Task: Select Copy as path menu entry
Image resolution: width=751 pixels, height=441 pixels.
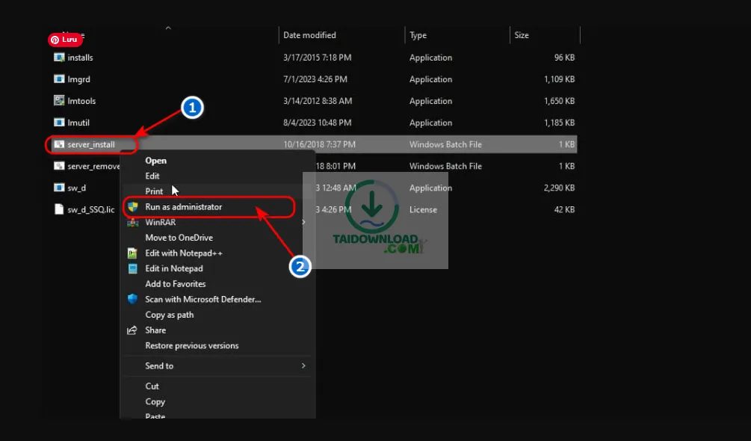Action: (x=170, y=315)
